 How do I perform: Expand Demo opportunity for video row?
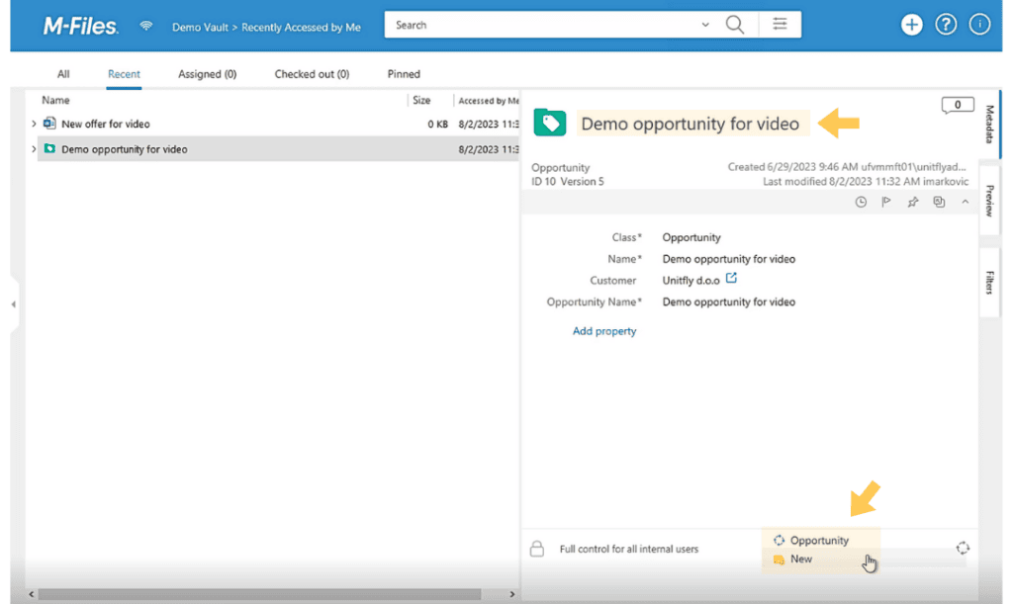point(34,149)
